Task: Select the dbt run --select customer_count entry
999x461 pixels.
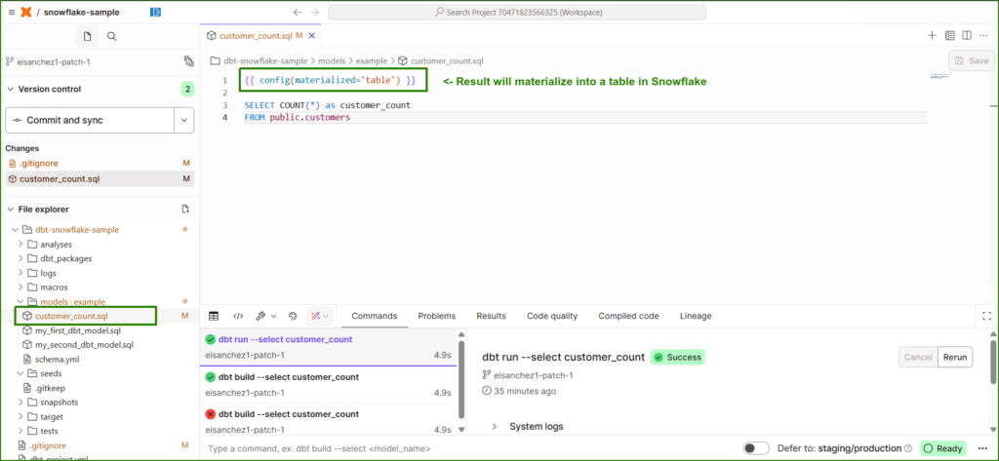Action: 329,348
